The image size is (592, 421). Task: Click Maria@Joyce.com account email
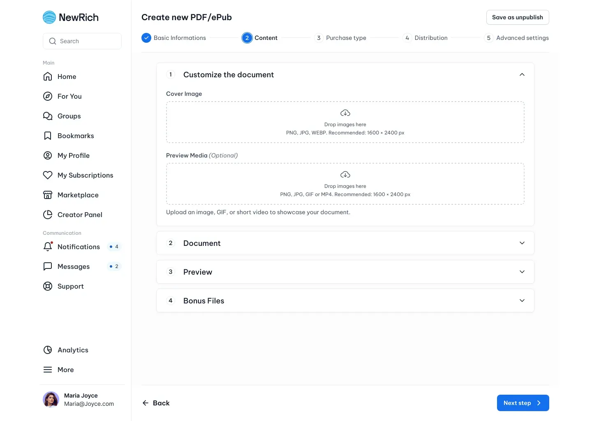(89, 404)
